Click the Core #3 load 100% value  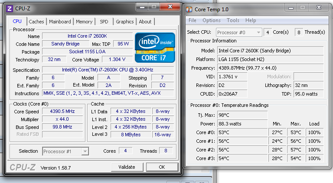click(314, 159)
